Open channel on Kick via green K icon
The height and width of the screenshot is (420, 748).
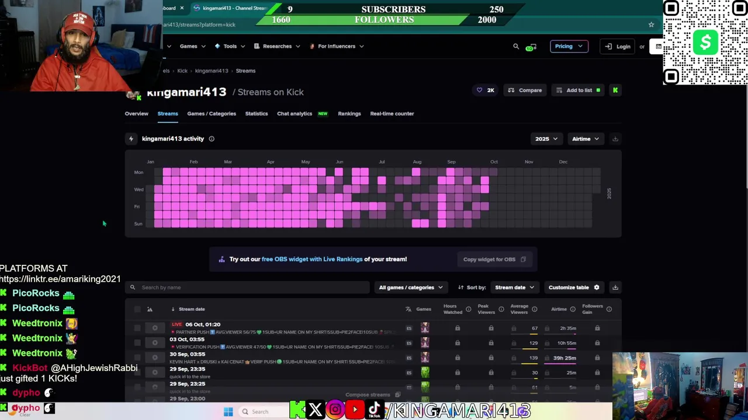(x=615, y=90)
